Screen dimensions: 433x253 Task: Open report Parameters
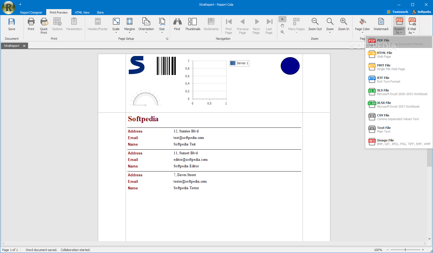pyautogui.click(x=74, y=25)
